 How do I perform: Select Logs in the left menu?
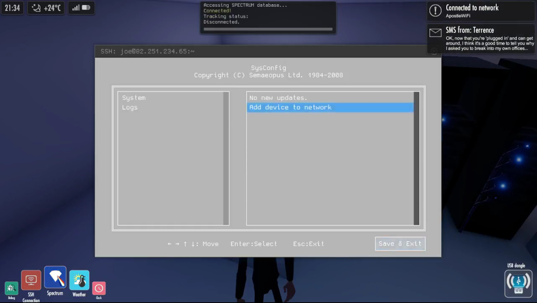130,107
